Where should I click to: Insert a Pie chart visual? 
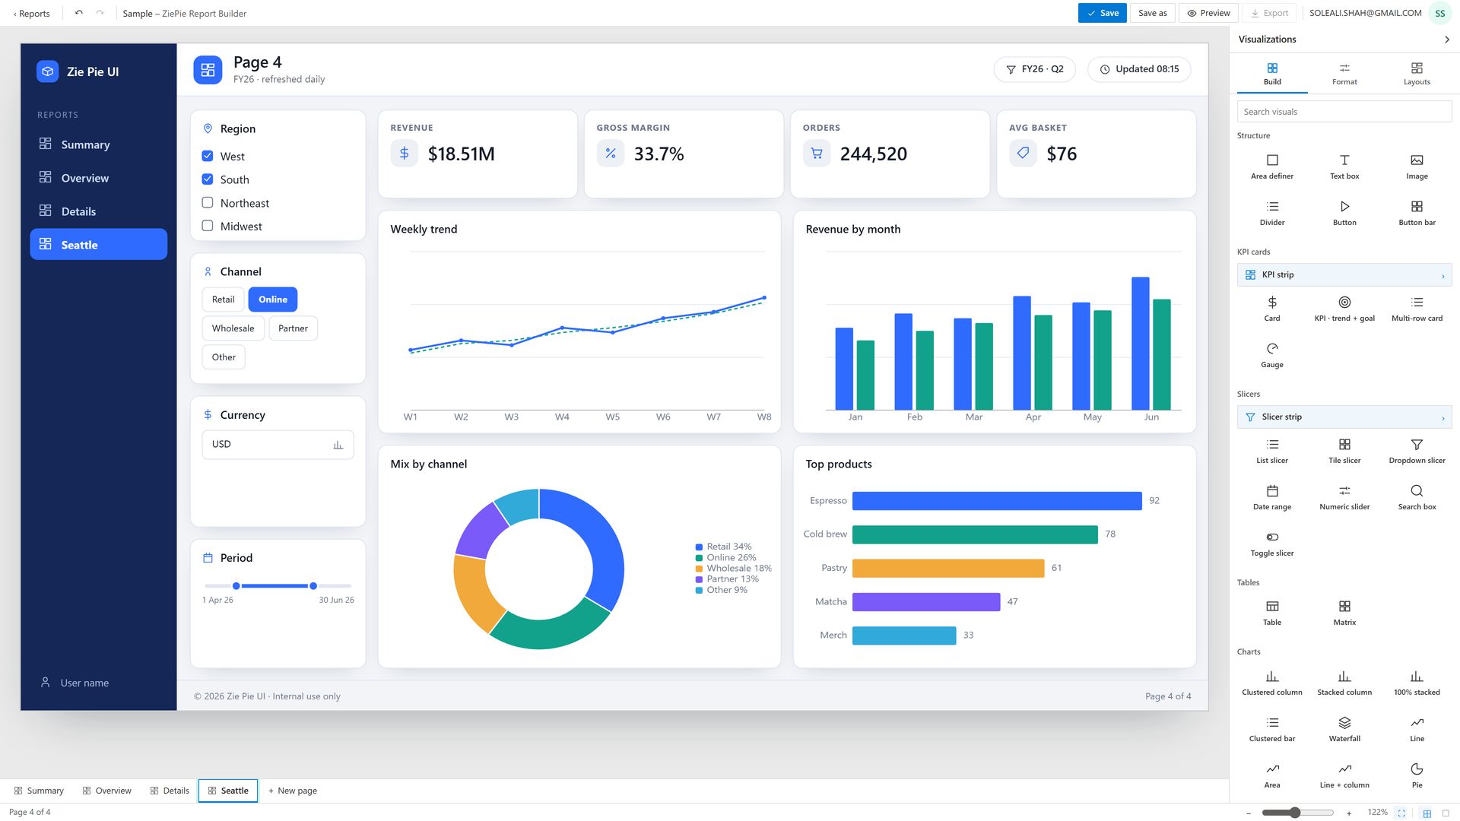pyautogui.click(x=1416, y=775)
